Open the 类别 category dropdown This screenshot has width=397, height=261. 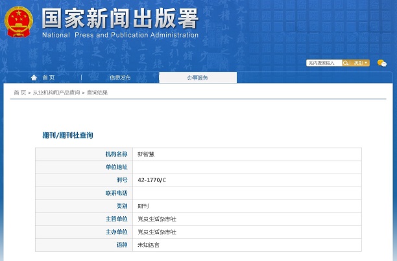pos(361,63)
